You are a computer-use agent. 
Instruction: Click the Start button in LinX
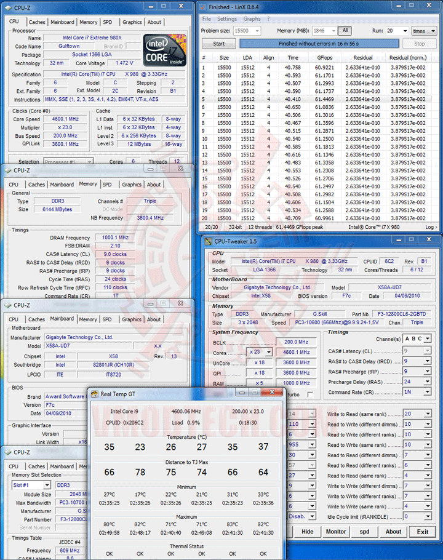pyautogui.click(x=219, y=44)
